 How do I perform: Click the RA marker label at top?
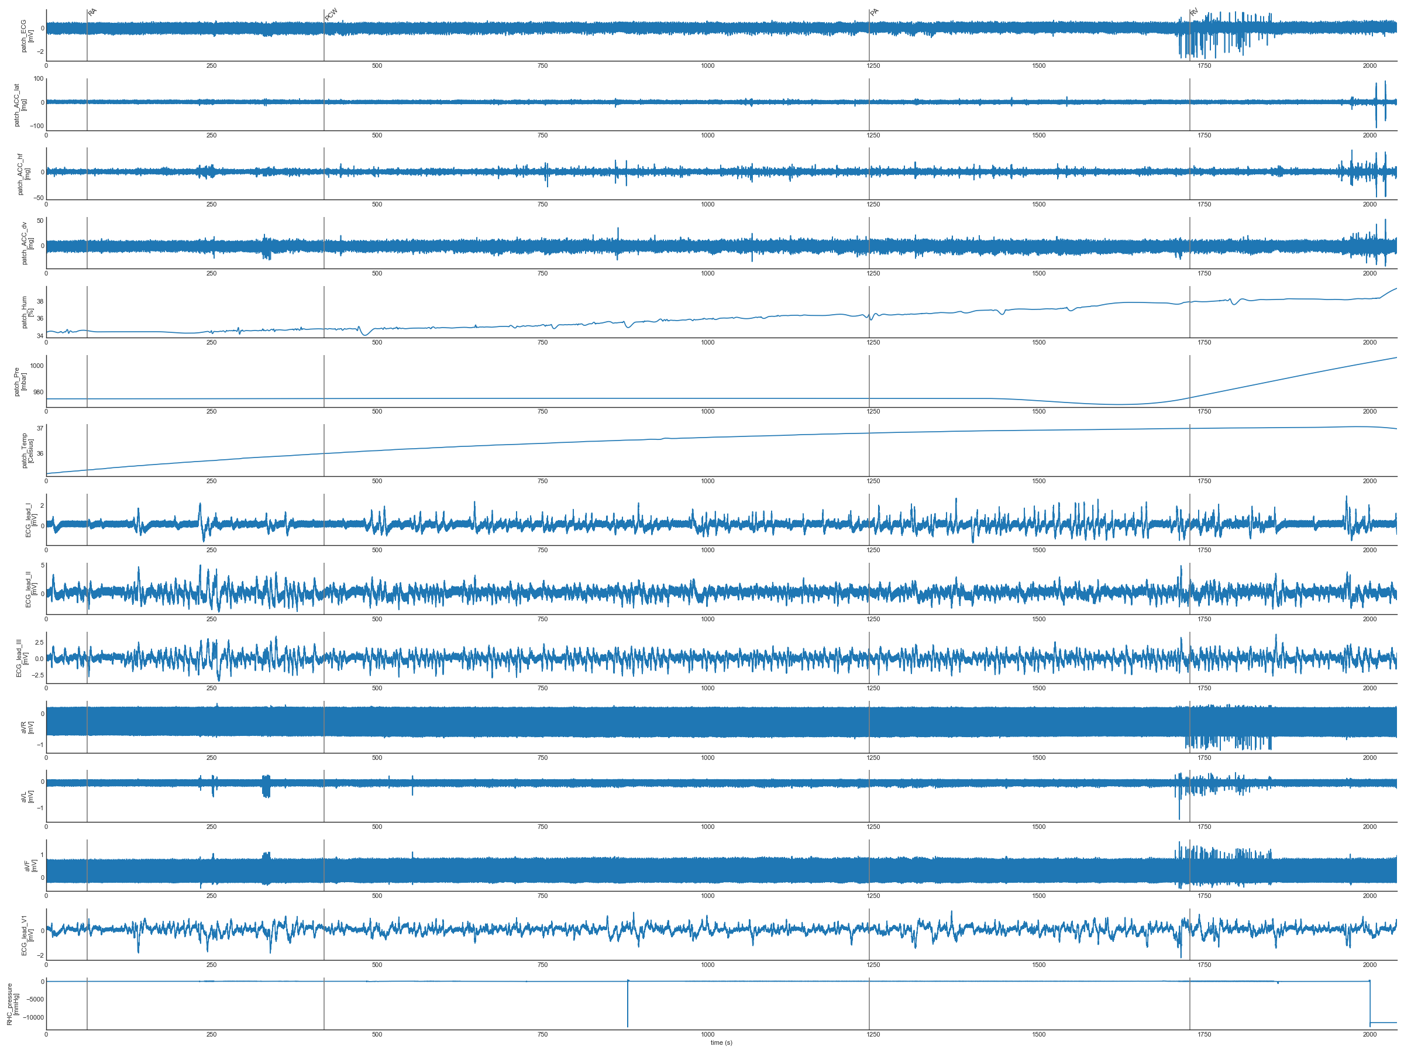pos(92,12)
